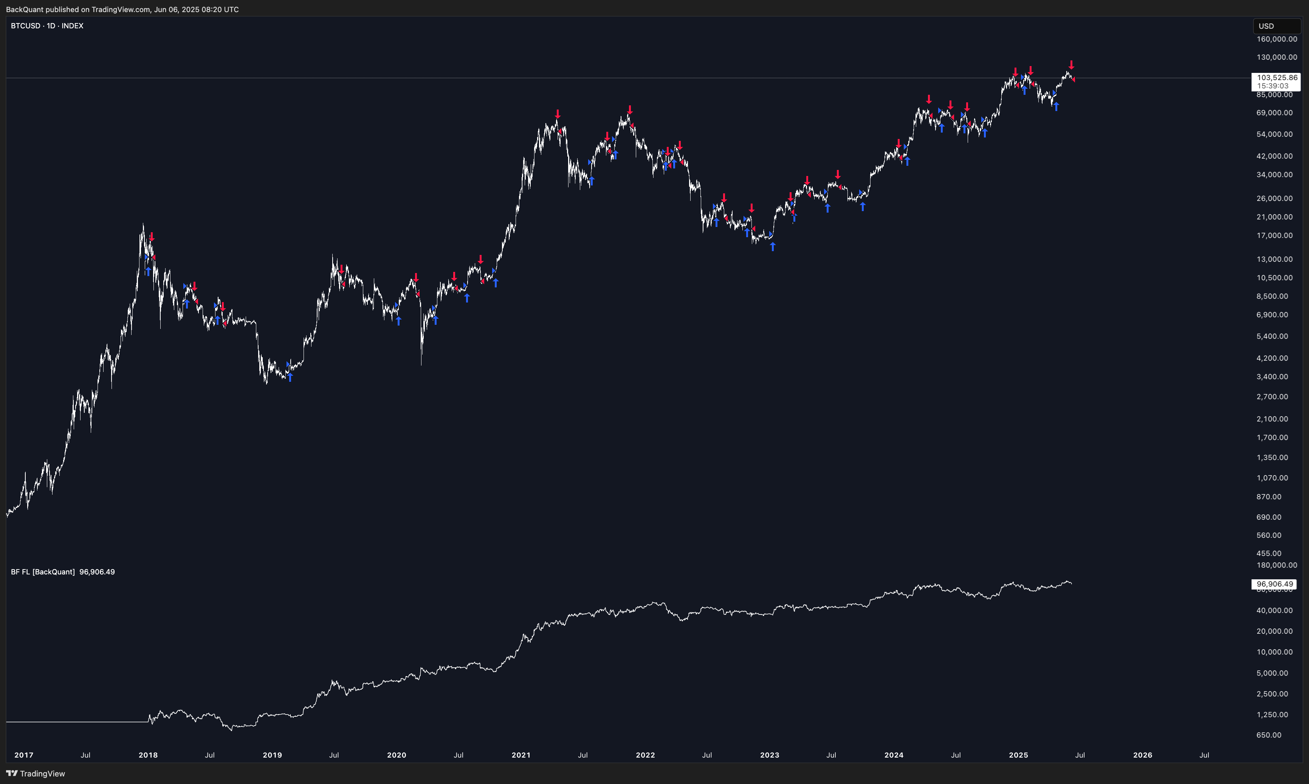Image resolution: width=1309 pixels, height=784 pixels.
Task: Click the 8,500.00 price axis label
Action: tap(1272, 296)
